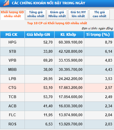Select the VPB ticker row
The width and height of the screenshot is (114, 130).
pyautogui.click(x=57, y=60)
